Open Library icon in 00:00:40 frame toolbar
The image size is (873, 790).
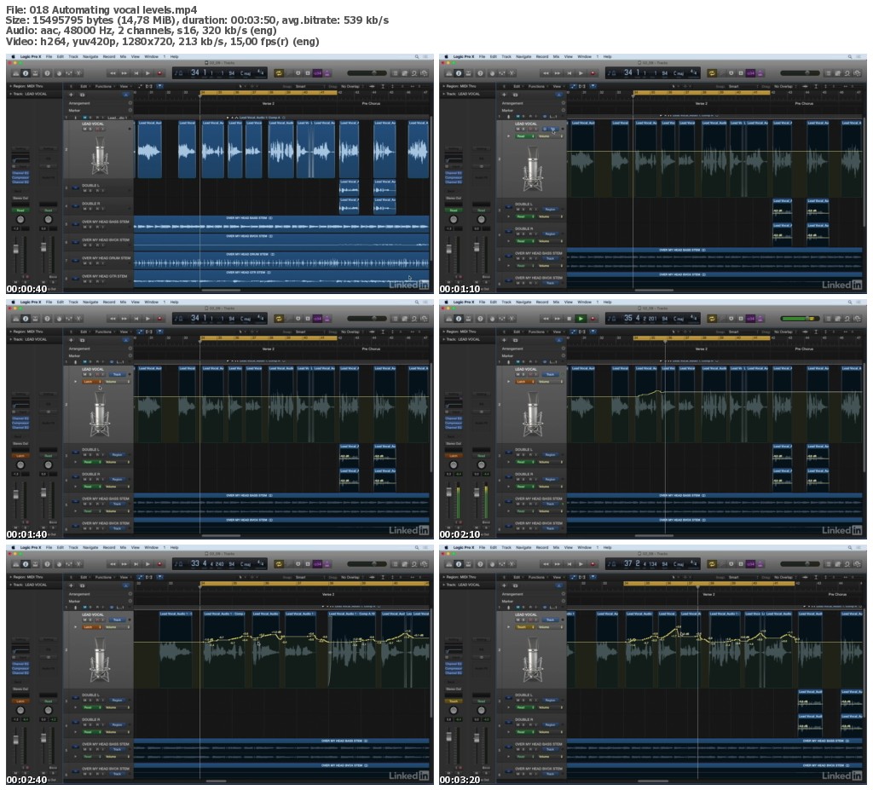tap(15, 73)
